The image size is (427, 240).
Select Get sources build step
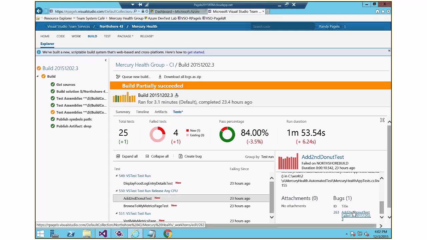click(x=66, y=85)
